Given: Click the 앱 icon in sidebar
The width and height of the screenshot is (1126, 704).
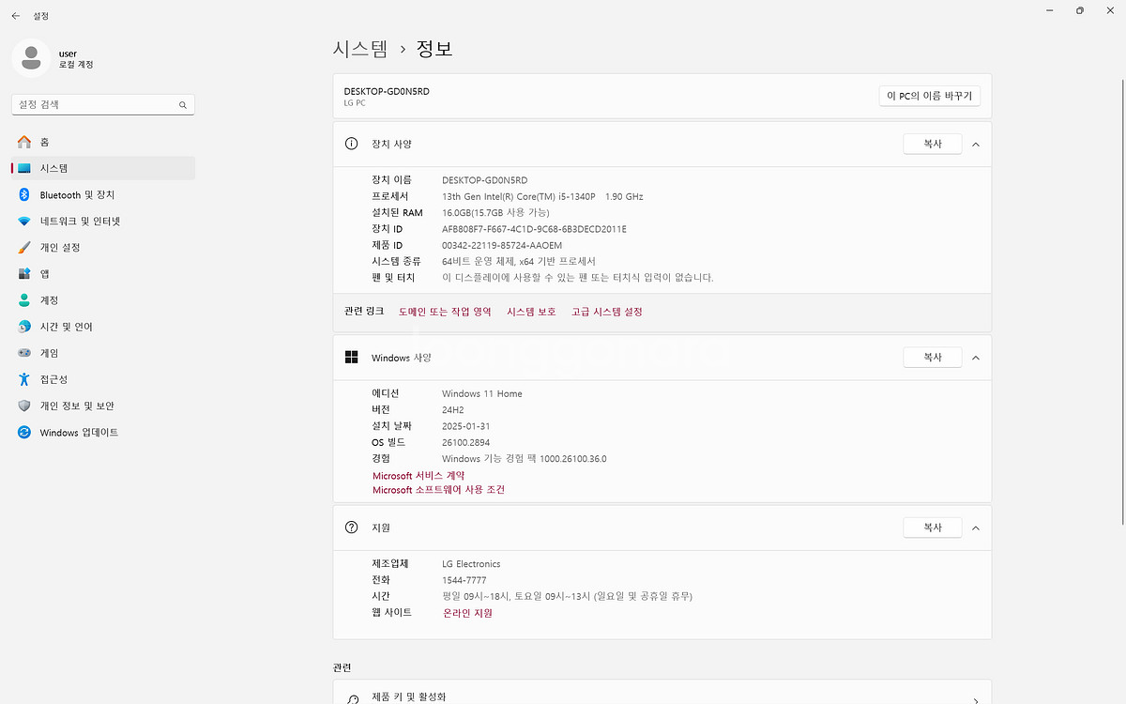Looking at the screenshot, I should pos(24,274).
